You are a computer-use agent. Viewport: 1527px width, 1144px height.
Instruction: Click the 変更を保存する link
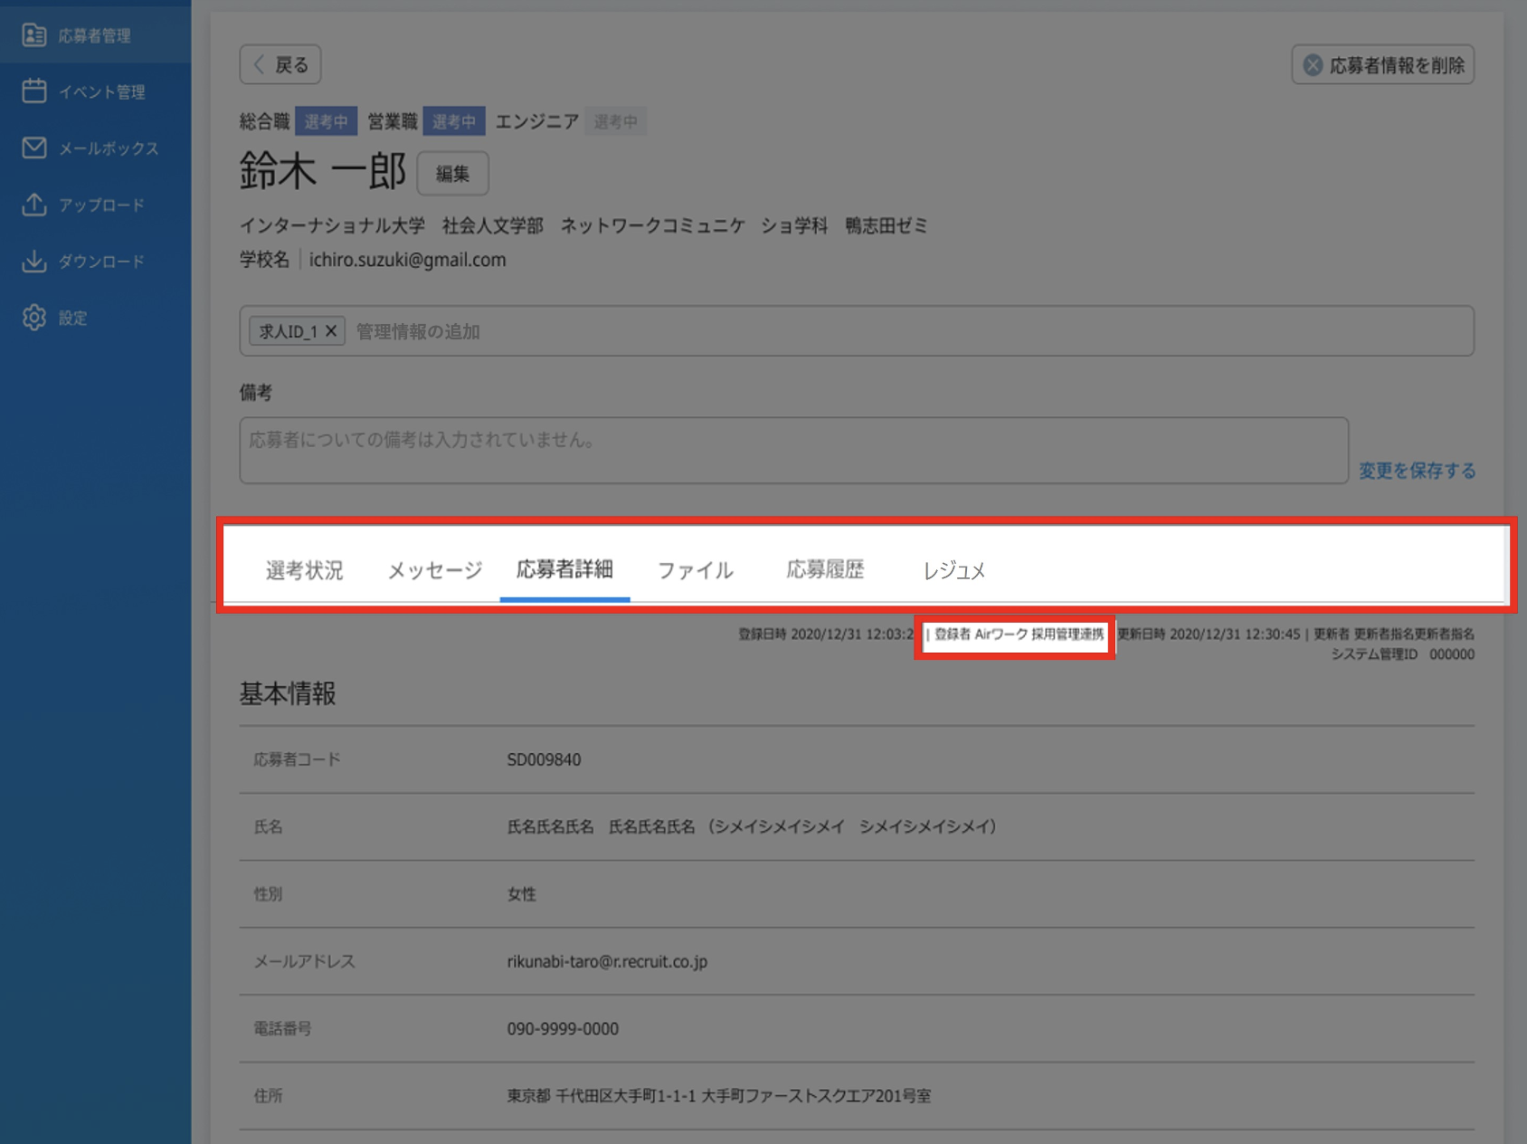pyautogui.click(x=1417, y=471)
